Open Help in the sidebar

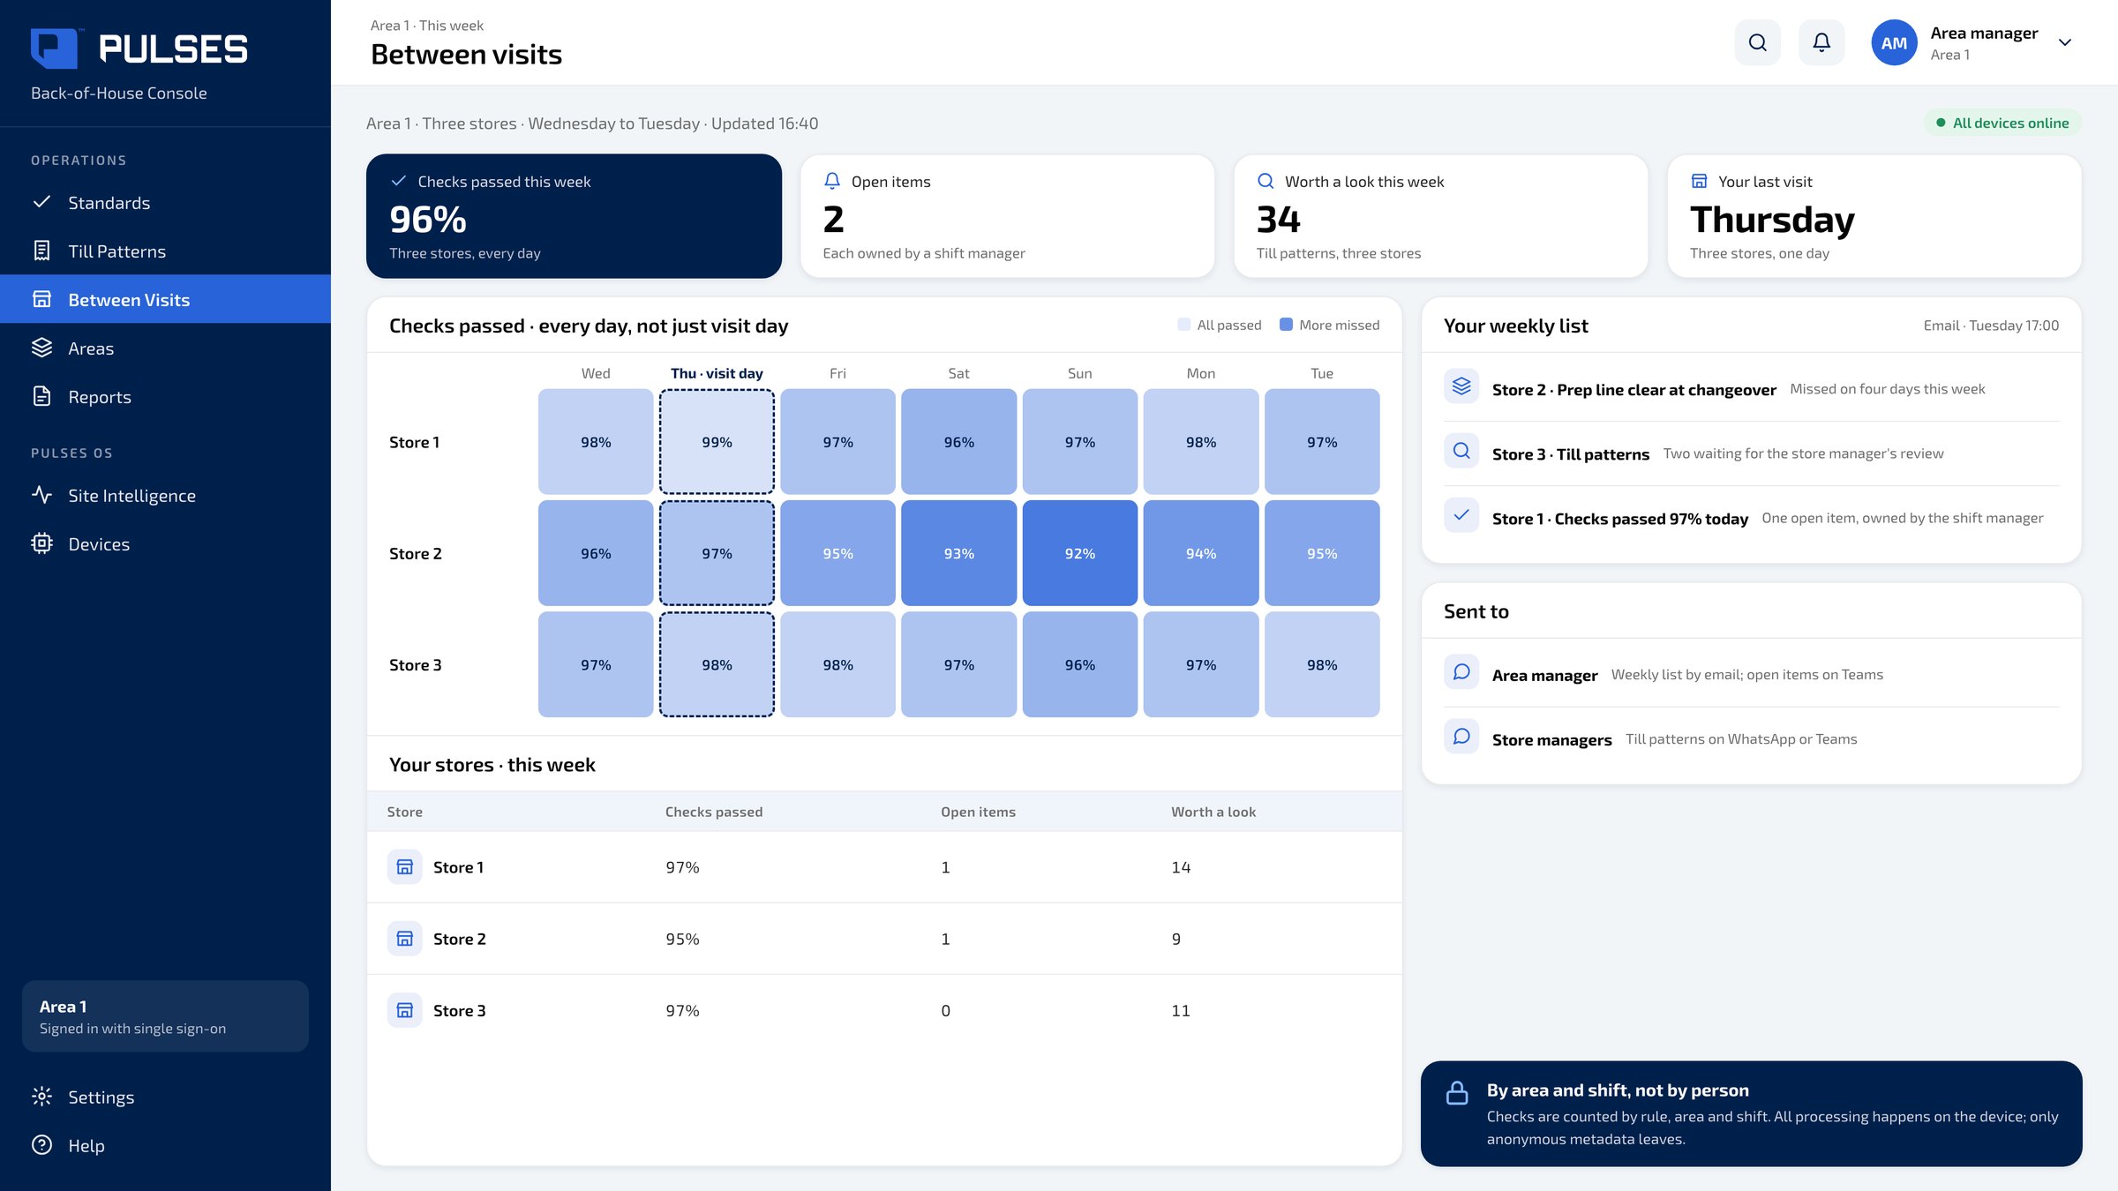coord(165,1146)
